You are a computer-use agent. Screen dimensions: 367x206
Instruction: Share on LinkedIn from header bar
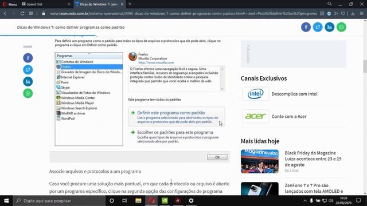[x=330, y=27]
